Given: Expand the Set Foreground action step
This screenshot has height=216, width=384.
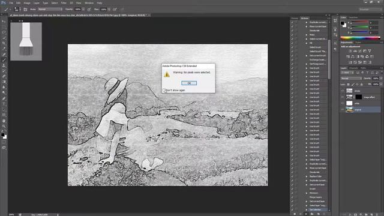Looking at the screenshot, I should tap(307, 64).
